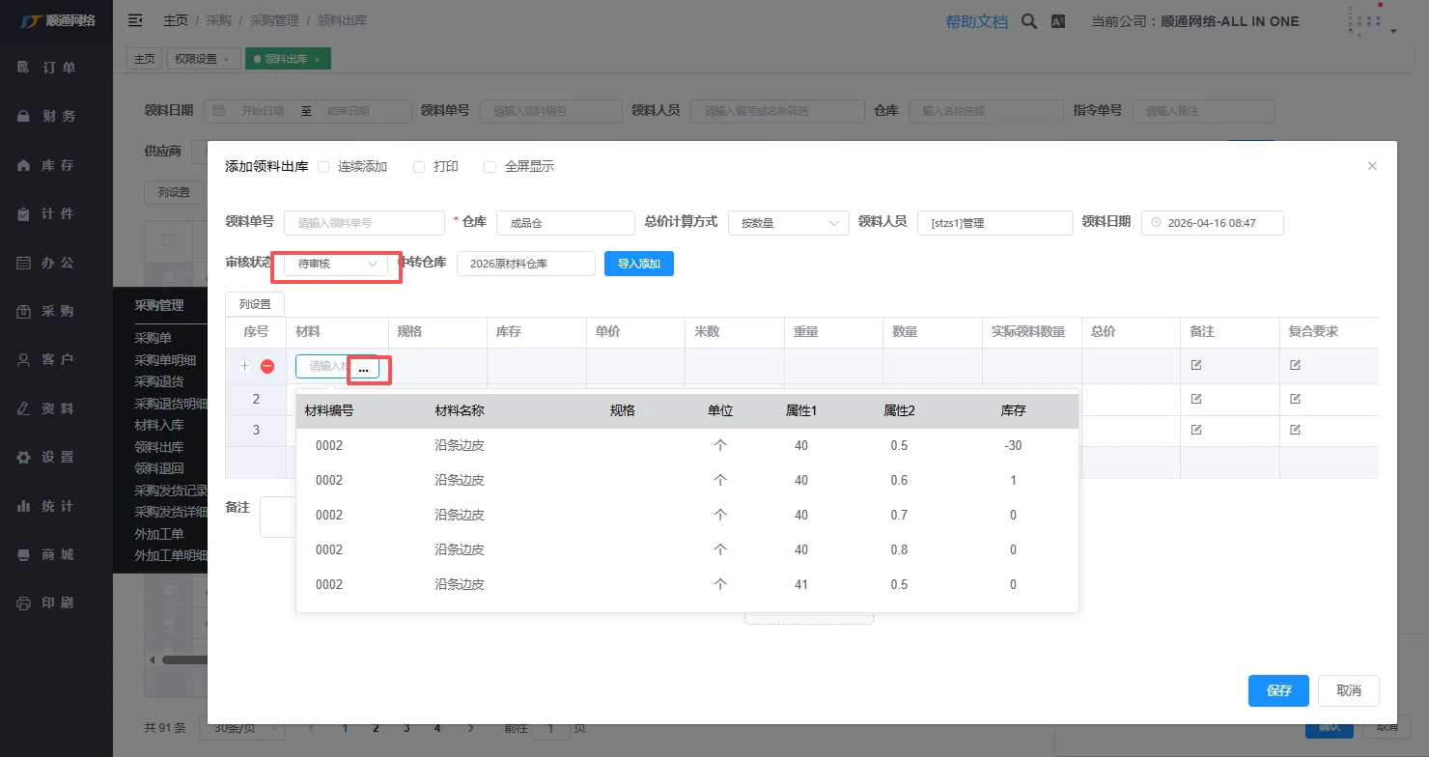This screenshot has width=1429, height=757.
Task: Click the search magnifier icon in header
Action: click(1029, 21)
